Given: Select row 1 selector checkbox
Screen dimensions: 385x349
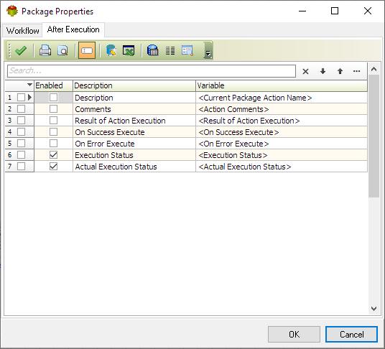Looking at the screenshot, I should coord(21,98).
